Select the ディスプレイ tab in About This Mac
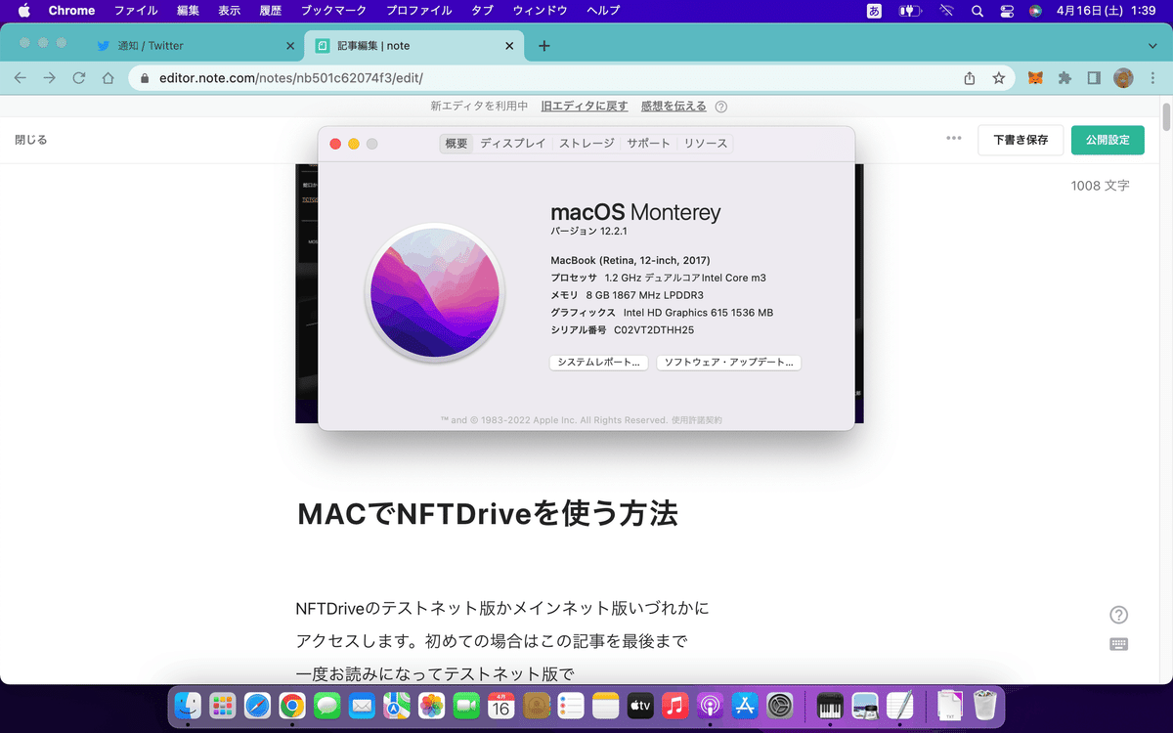 [513, 144]
